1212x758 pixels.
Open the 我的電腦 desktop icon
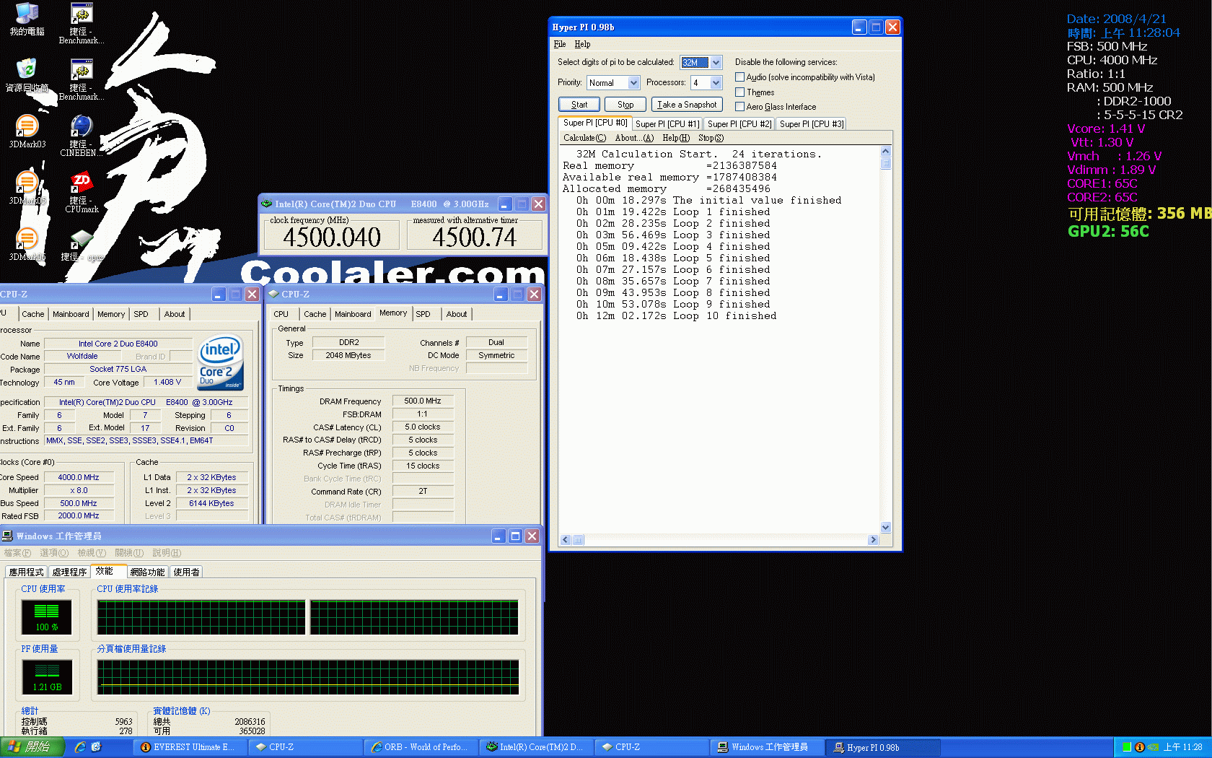(27, 19)
